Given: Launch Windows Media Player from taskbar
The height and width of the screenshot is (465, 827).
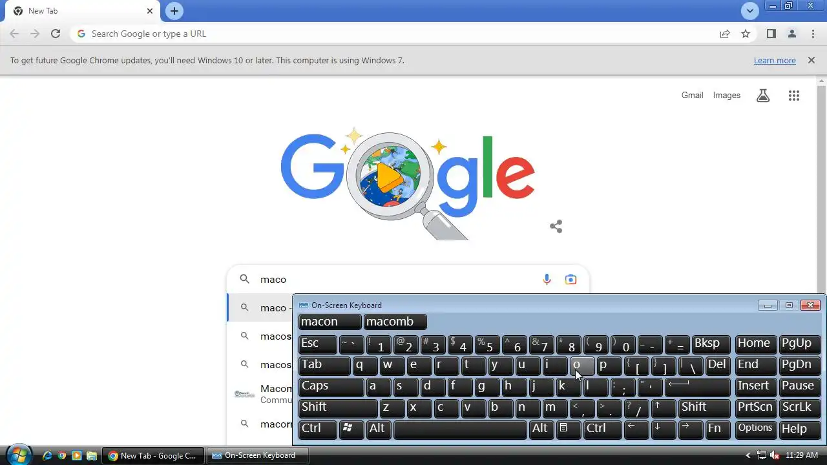Looking at the screenshot, I should (x=77, y=455).
